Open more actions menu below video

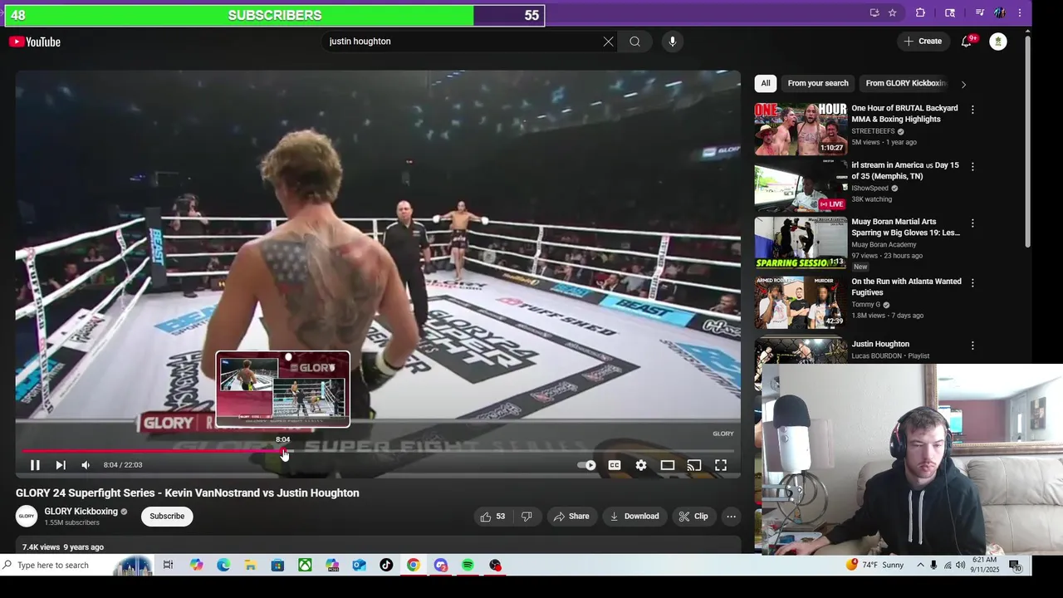731,517
